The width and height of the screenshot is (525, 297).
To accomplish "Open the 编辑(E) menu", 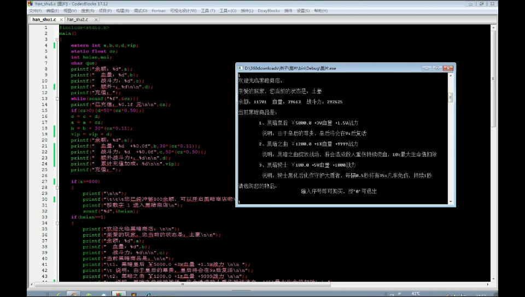I will [x=52, y=11].
